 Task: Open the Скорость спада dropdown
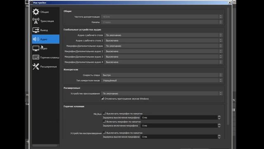click(162, 75)
